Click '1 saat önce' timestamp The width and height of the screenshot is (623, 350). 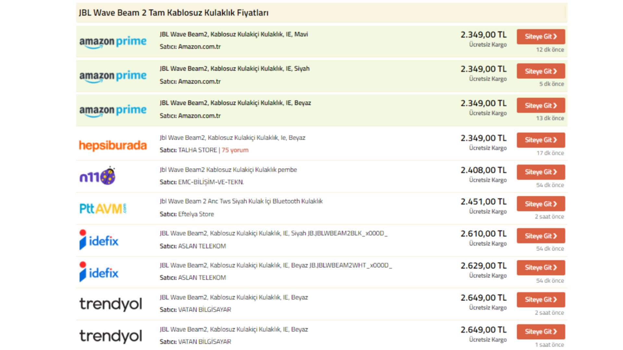(549, 345)
